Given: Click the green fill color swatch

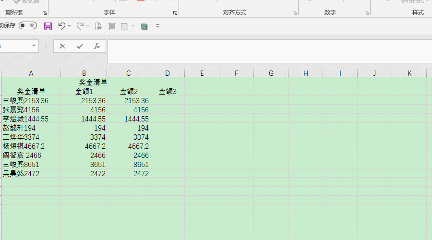Looking at the screenshot, I should click(x=144, y=26).
